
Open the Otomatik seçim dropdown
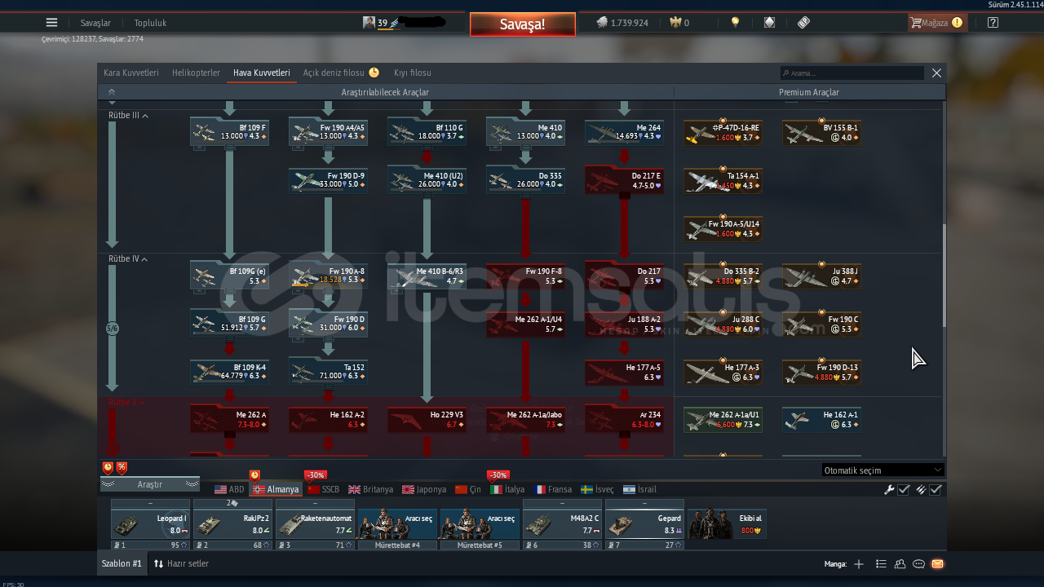click(x=883, y=470)
